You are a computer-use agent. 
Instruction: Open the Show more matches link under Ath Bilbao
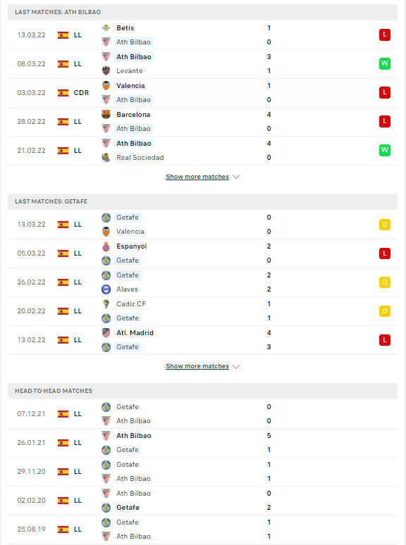coord(197,177)
